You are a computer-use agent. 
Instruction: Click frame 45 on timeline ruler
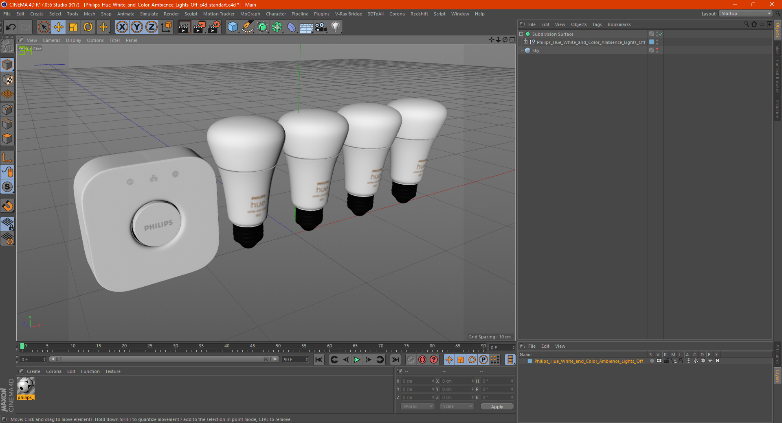[253, 347]
